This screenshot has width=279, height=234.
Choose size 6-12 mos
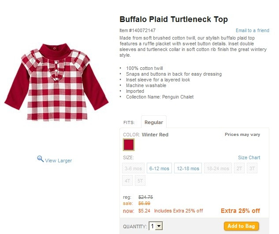coord(159,168)
